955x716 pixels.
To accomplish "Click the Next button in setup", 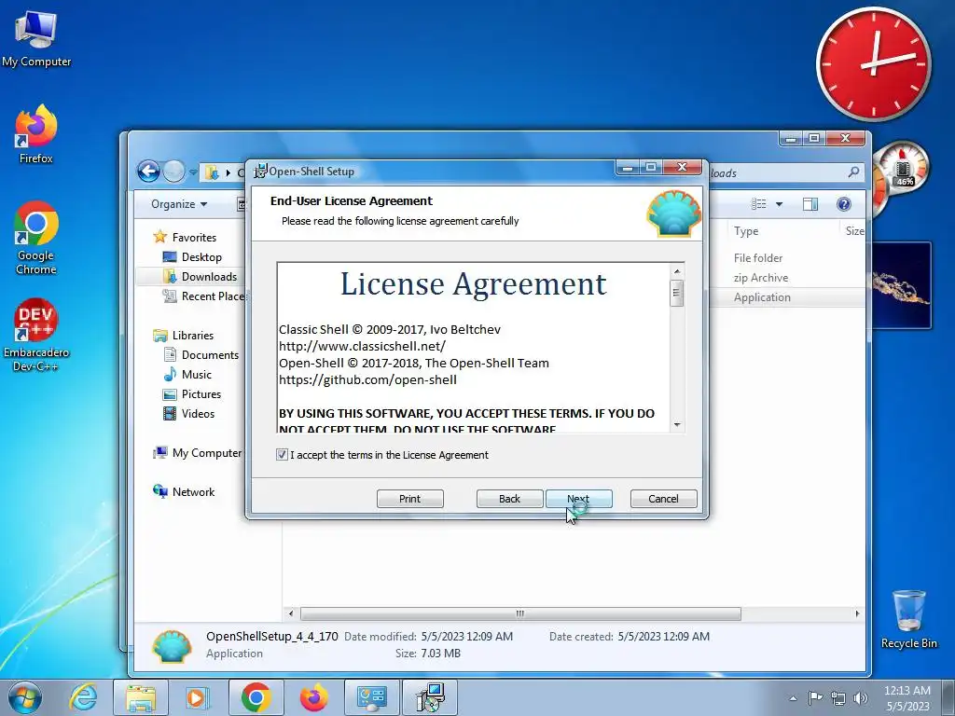I will pyautogui.click(x=578, y=499).
